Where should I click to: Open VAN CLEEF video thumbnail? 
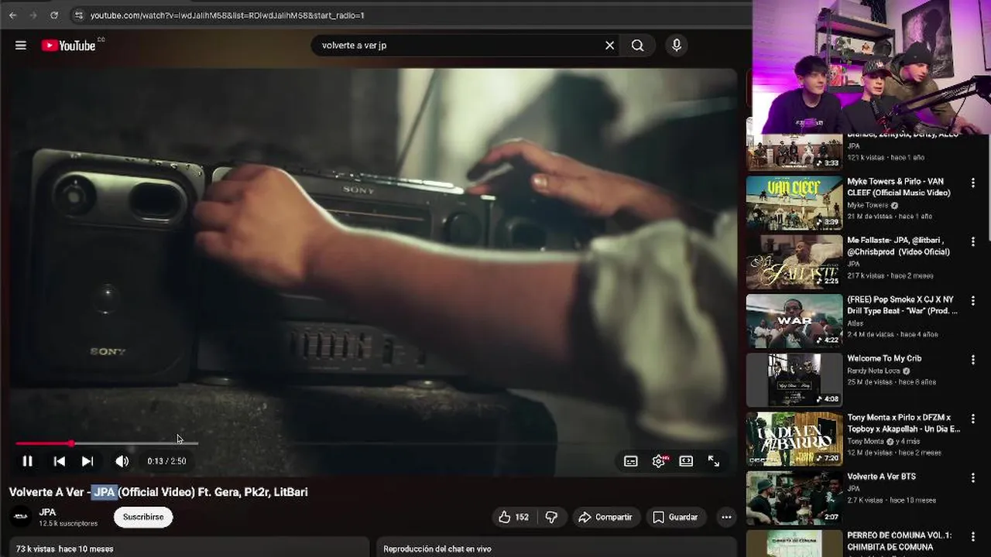[794, 203]
